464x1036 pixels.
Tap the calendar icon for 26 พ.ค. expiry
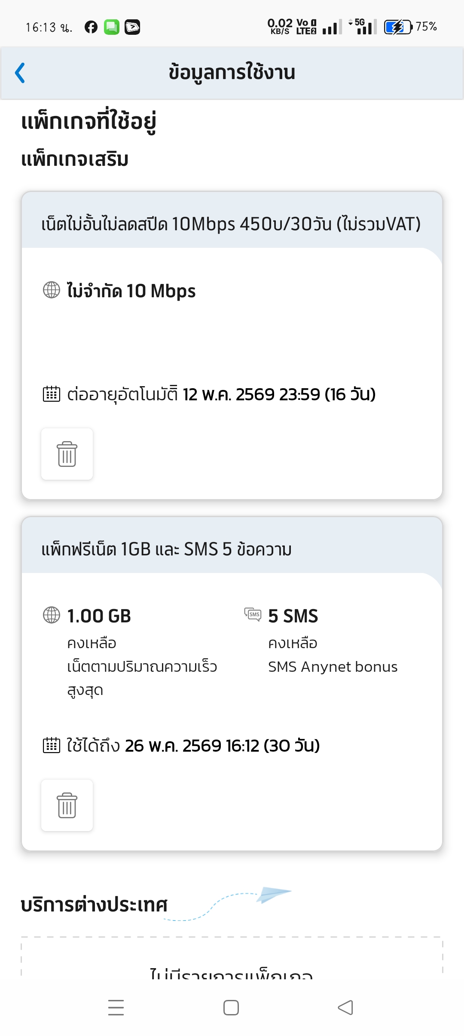tap(52, 745)
